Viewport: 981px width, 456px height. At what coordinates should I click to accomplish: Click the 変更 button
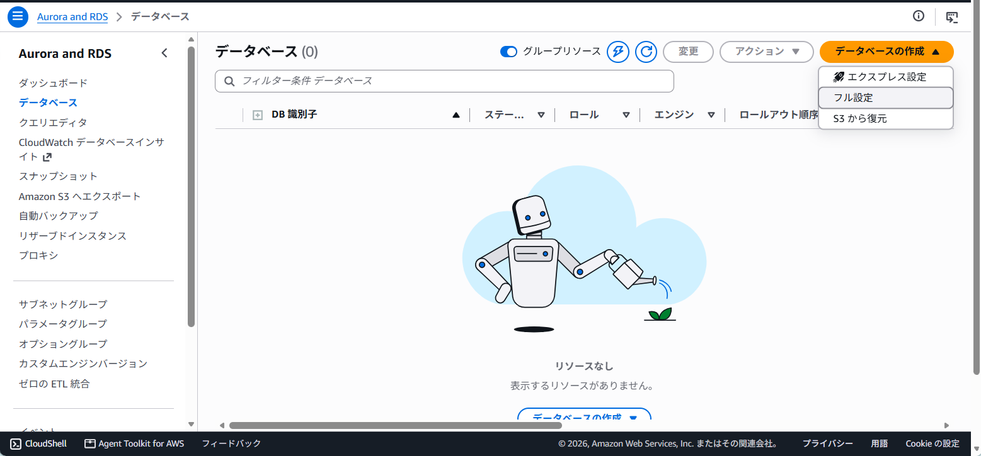688,52
